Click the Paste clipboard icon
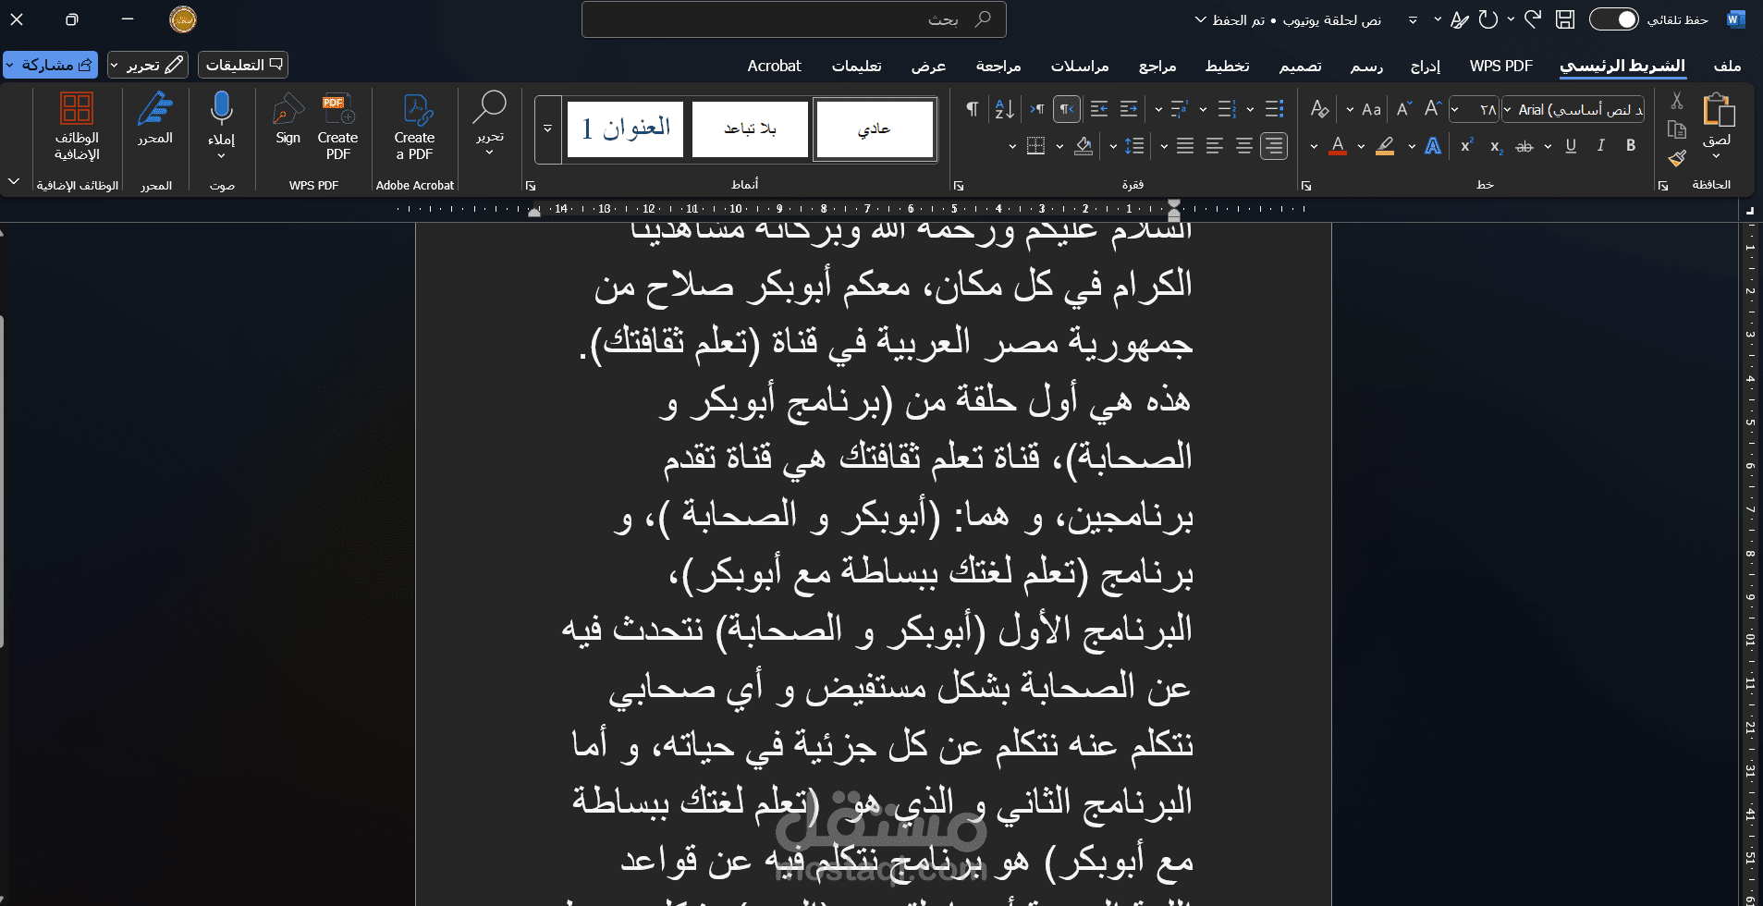The width and height of the screenshot is (1763, 906). tap(1718, 110)
